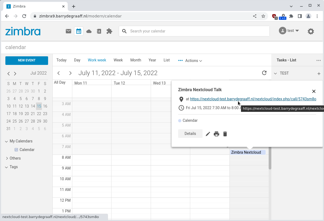Bookmark this page with star icon
This screenshot has height=221, width=324.
pyautogui.click(x=263, y=16)
